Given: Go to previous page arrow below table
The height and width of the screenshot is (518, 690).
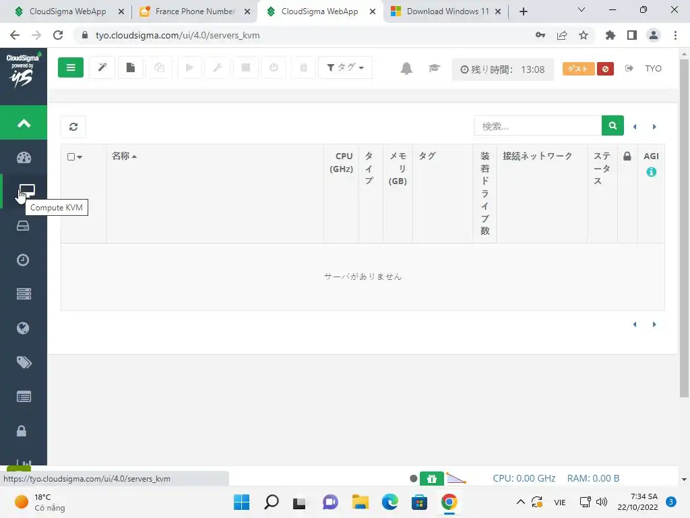Looking at the screenshot, I should pyautogui.click(x=635, y=324).
